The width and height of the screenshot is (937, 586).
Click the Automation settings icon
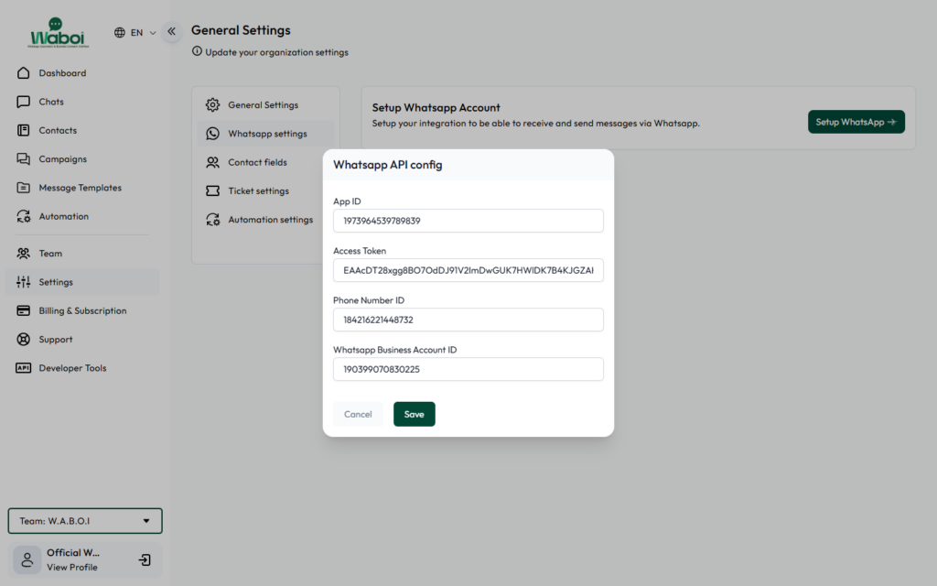pyautogui.click(x=212, y=220)
